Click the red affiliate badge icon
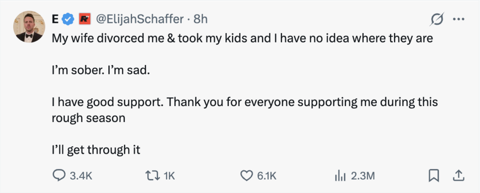The height and width of the screenshot is (193, 480). [x=84, y=19]
